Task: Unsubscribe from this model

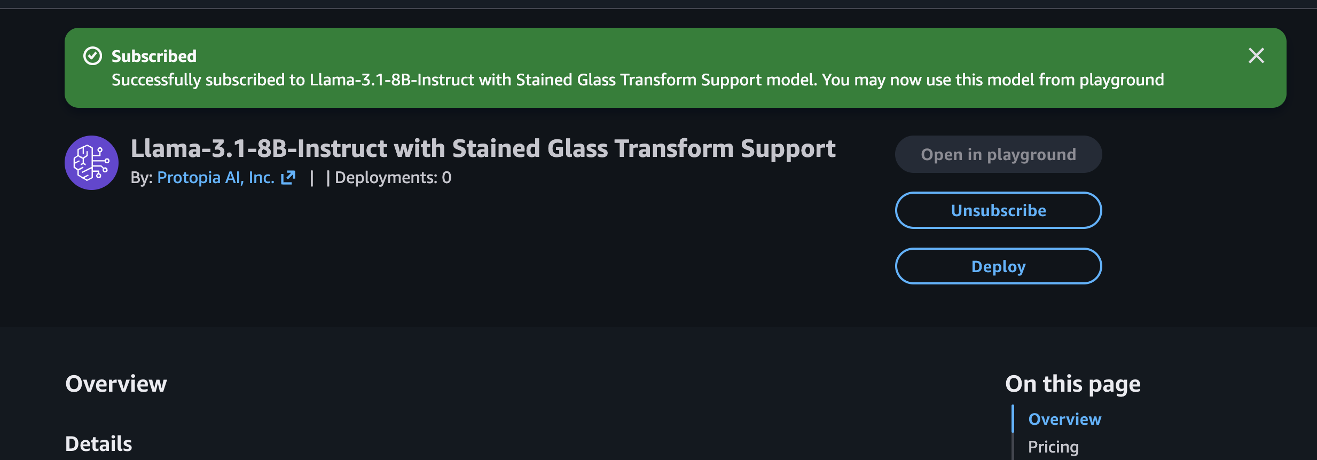Action: pyautogui.click(x=998, y=210)
